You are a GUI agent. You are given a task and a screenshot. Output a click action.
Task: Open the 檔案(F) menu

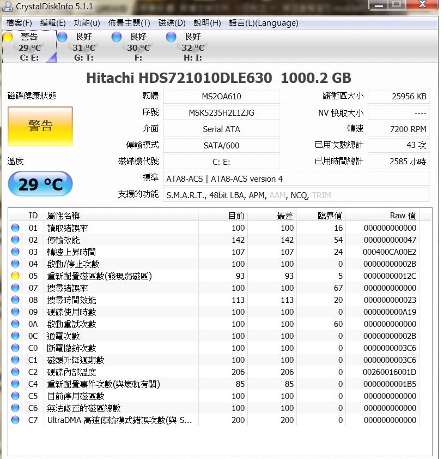[x=19, y=23]
